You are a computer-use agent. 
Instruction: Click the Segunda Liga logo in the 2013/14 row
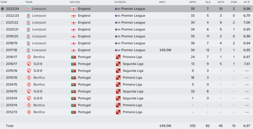pos(118,98)
